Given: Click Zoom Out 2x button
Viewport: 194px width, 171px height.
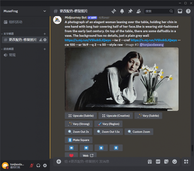Looking at the screenshot, I should [x=78, y=132].
